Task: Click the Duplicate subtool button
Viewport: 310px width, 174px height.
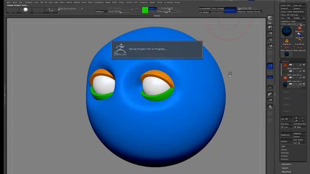Action: coord(286,135)
